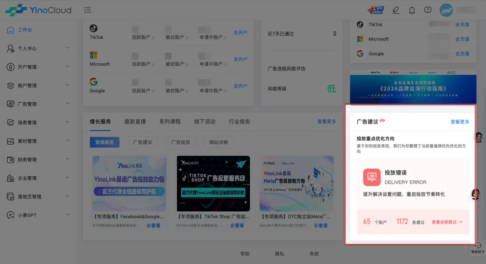Viewport: 486px width, 264px height.
Task: Click the 企业管理 building icon
Action: (10, 178)
